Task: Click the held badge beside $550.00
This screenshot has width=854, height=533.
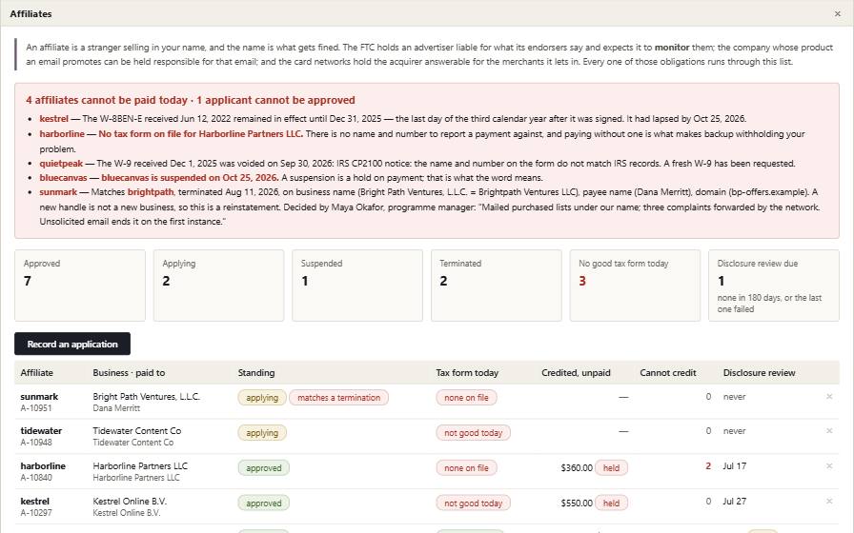Action: click(x=611, y=503)
